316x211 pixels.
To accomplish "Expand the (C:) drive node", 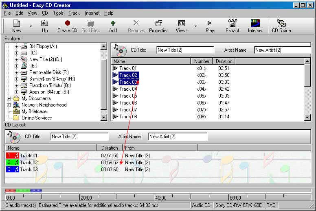I will 17,53.
